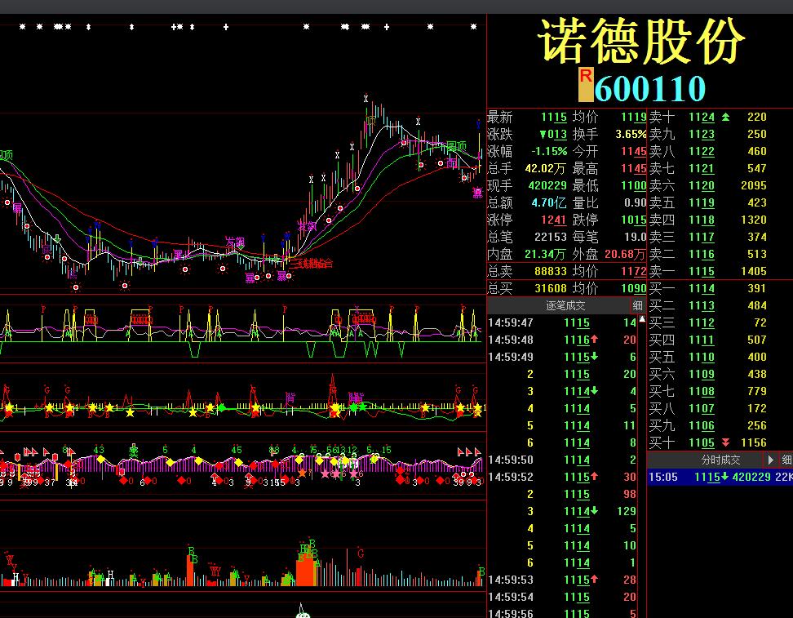Screen dimensions: 793x618
Task: Select the stock code 600110
Action: coord(650,88)
